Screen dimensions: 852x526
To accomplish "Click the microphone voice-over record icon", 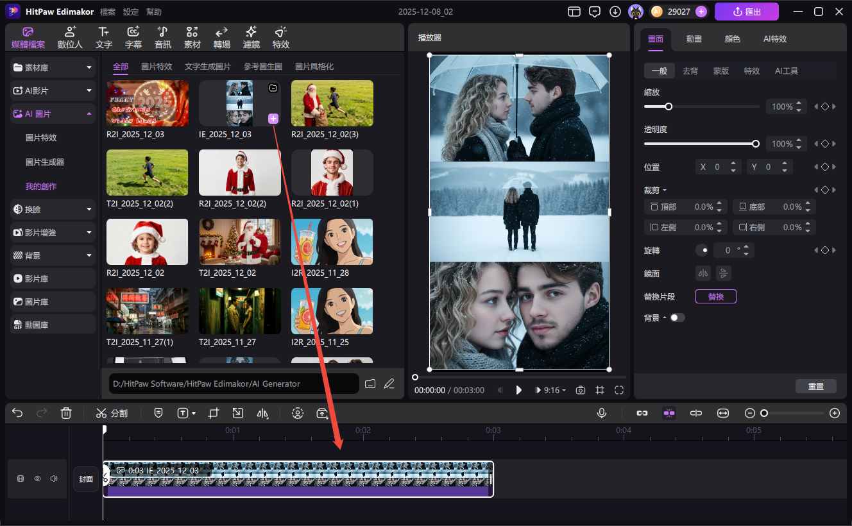I will pos(601,413).
